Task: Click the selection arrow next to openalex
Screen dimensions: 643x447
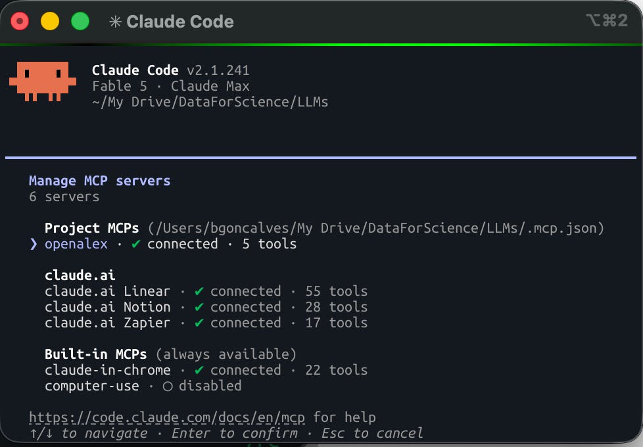Action: pos(34,244)
